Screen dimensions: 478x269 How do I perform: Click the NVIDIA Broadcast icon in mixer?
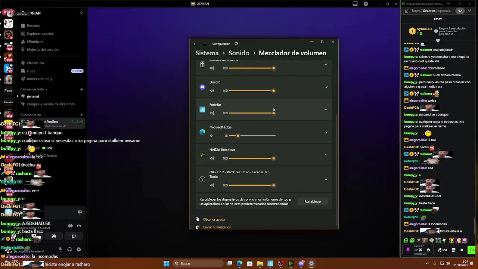[x=202, y=155]
